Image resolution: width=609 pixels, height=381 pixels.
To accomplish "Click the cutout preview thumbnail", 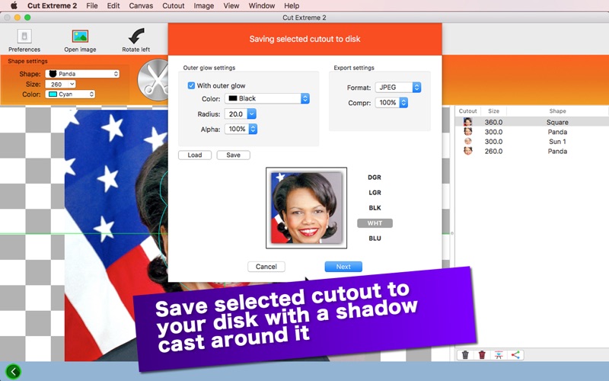I will tap(306, 208).
